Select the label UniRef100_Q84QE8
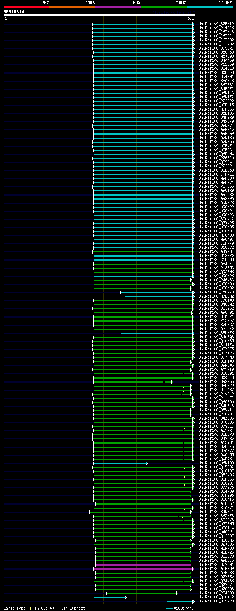Viewport: 236px width, 611px height. tap(216, 68)
